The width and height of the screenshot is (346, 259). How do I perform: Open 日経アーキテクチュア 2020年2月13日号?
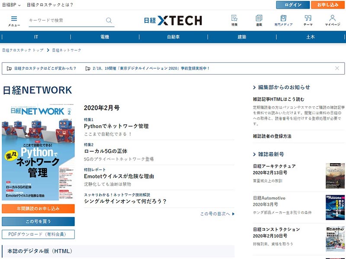[x=274, y=169]
